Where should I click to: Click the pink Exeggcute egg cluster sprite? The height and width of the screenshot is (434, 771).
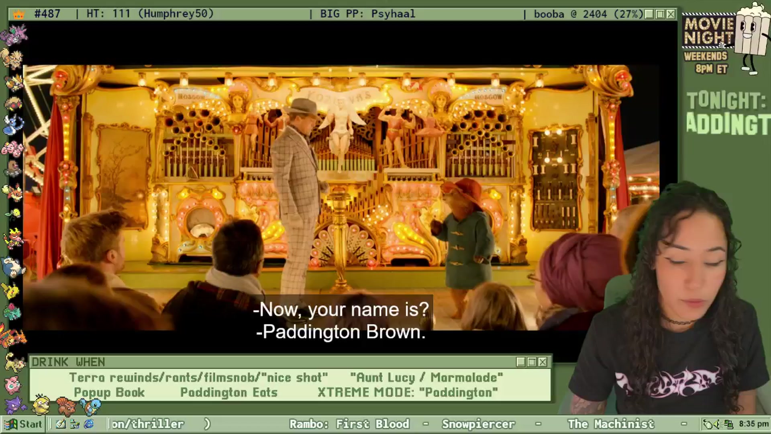point(12,149)
